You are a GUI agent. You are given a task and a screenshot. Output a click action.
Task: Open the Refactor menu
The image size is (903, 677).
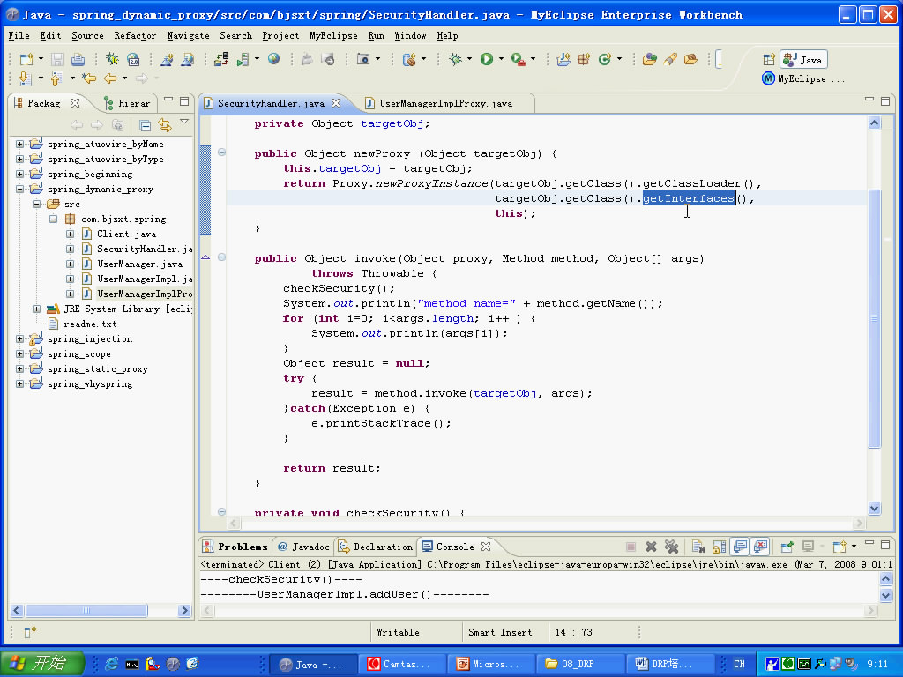point(134,35)
